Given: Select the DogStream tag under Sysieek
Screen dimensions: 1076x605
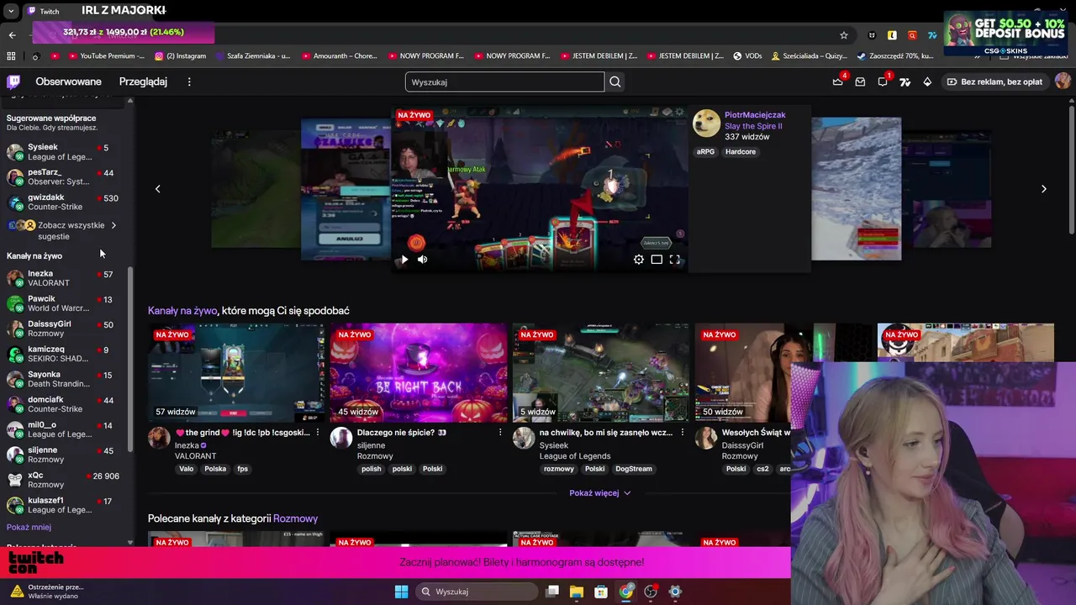Looking at the screenshot, I should coord(633,469).
